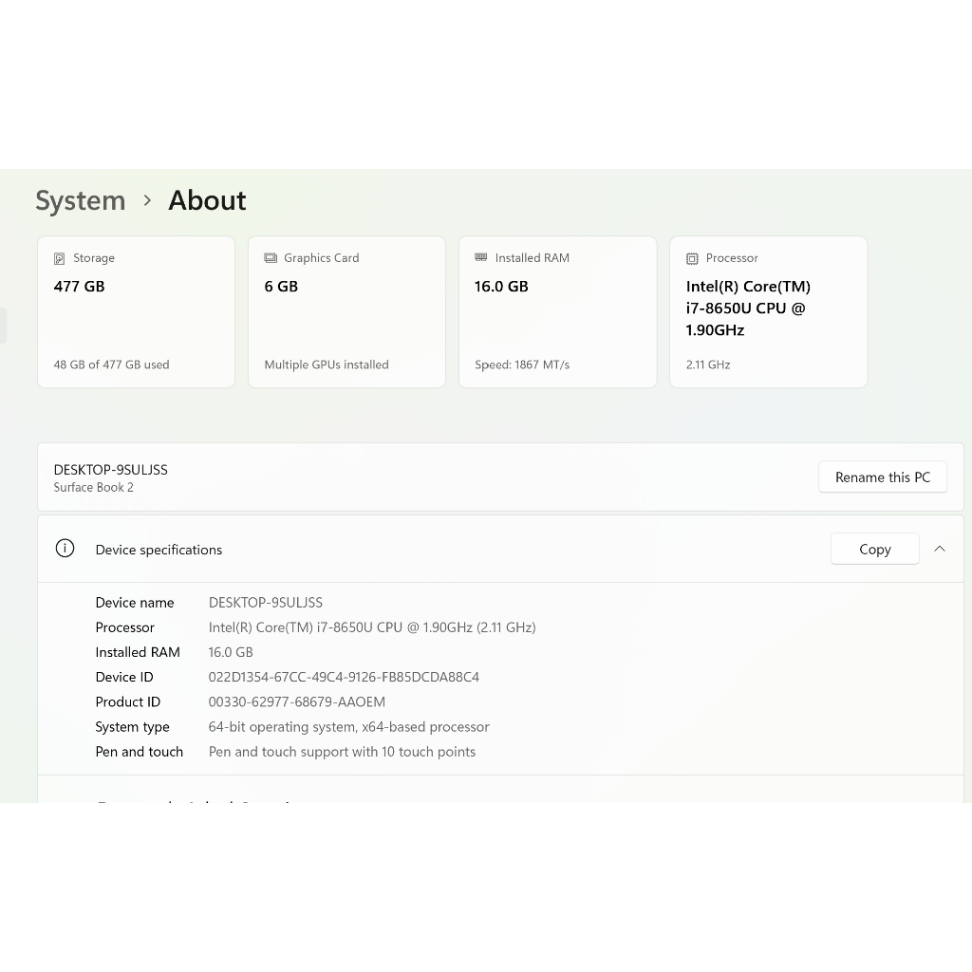Click the 2.11 GHz processor speed text
Viewport: 972px width, 972px height.
(x=708, y=364)
